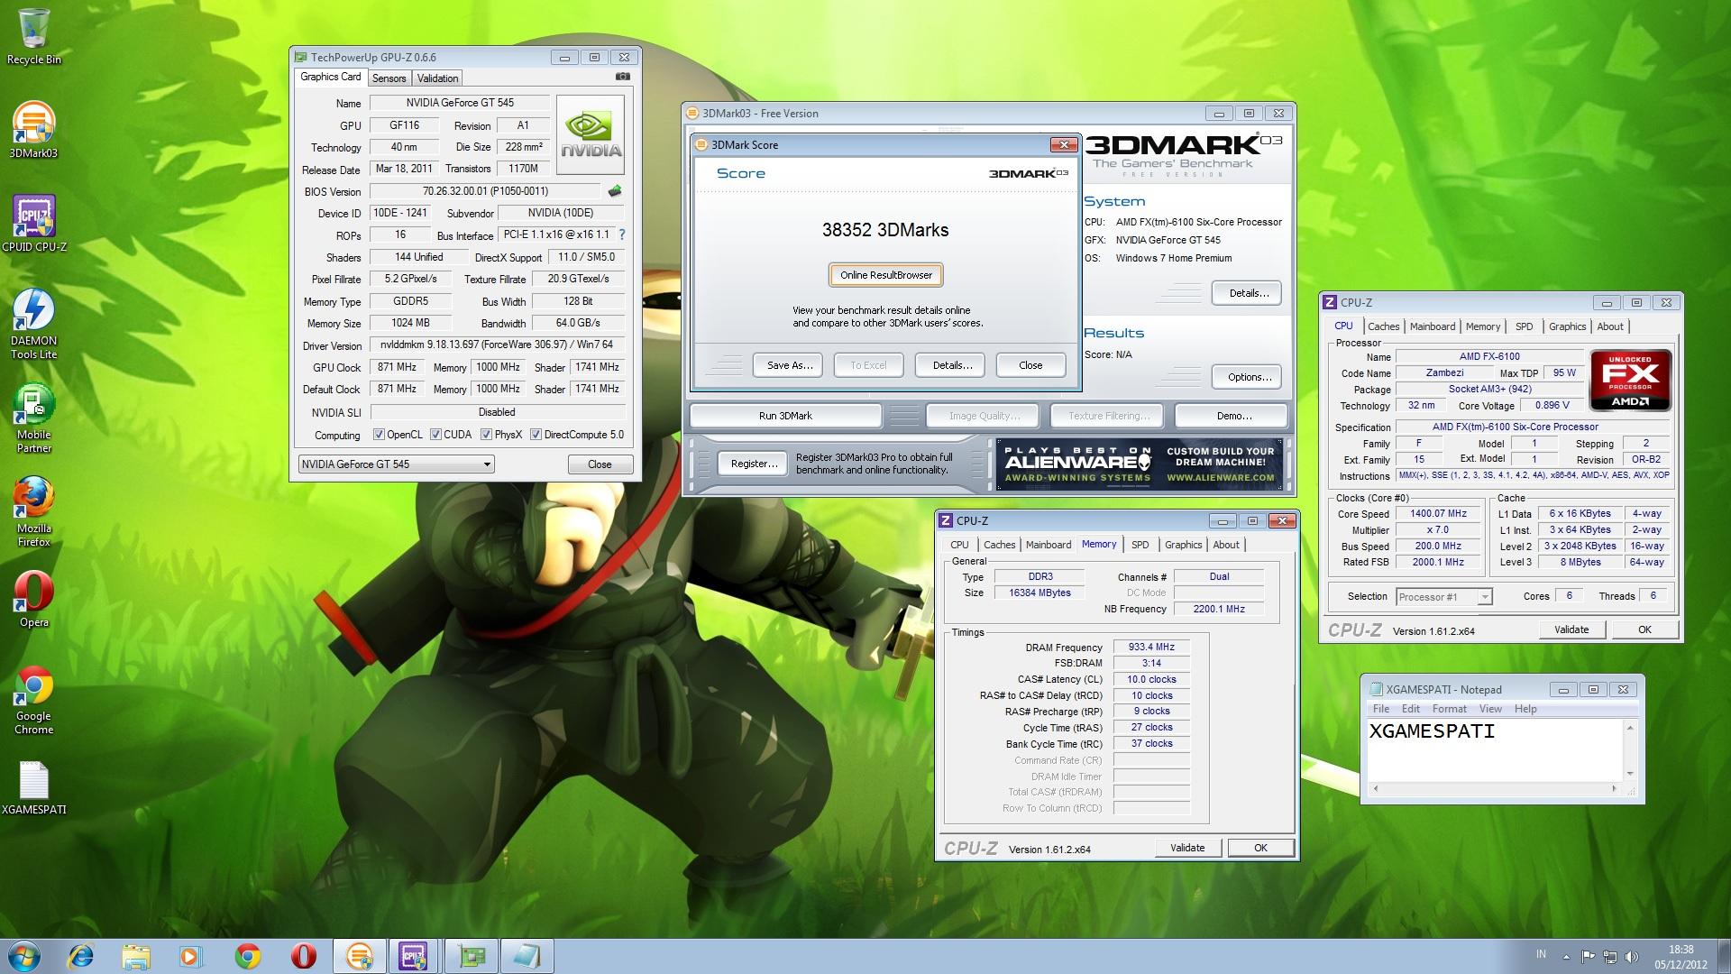The height and width of the screenshot is (974, 1731).
Task: Click Details button in 3DMark Score dialog
Action: coord(952,365)
